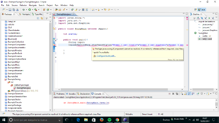This screenshot has height=123, width=219.
Task: Run the program with the green Run icon
Action: [x=30, y=10]
